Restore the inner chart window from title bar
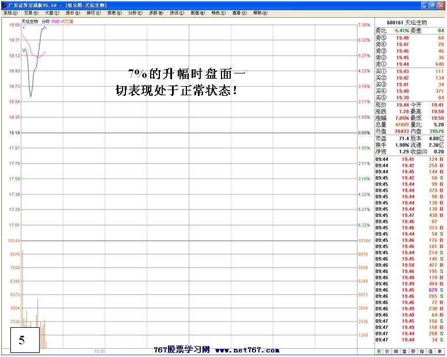This screenshot has height=357, width=447. click(x=433, y=5)
